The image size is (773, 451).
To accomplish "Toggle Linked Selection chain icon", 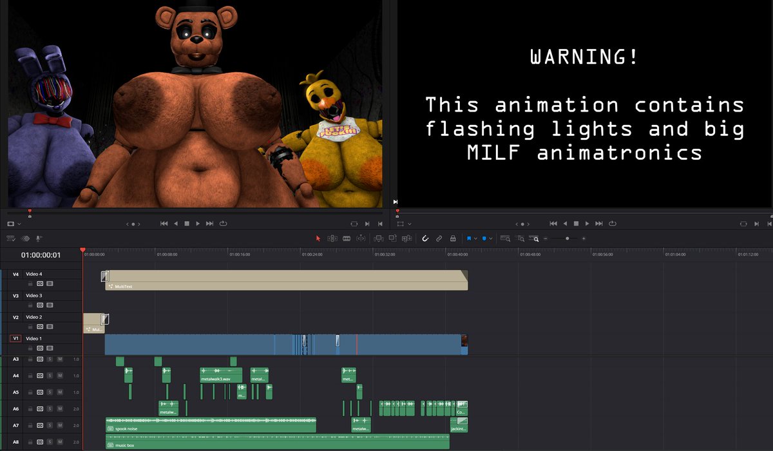I will pos(439,238).
